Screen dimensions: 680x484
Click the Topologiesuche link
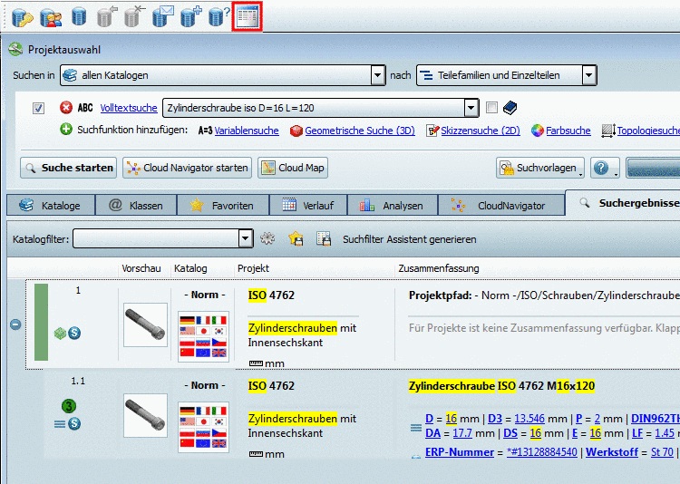(648, 131)
